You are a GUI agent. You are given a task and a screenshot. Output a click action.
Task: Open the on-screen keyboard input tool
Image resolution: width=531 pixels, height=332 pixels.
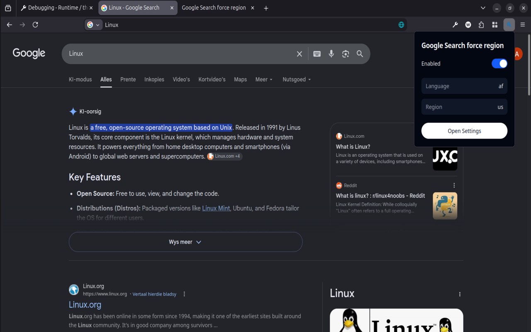pyautogui.click(x=317, y=54)
